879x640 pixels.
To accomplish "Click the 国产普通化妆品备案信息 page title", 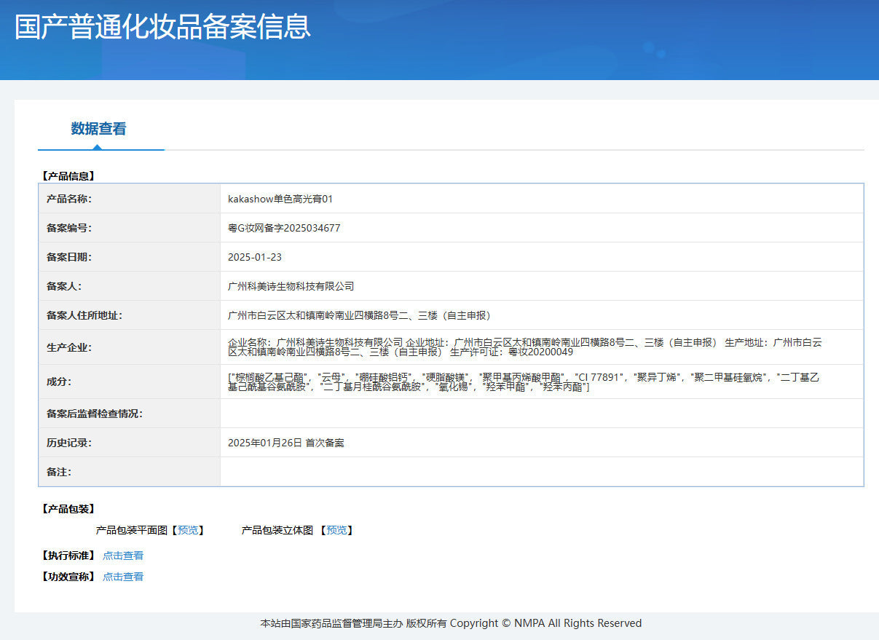I will tap(163, 26).
